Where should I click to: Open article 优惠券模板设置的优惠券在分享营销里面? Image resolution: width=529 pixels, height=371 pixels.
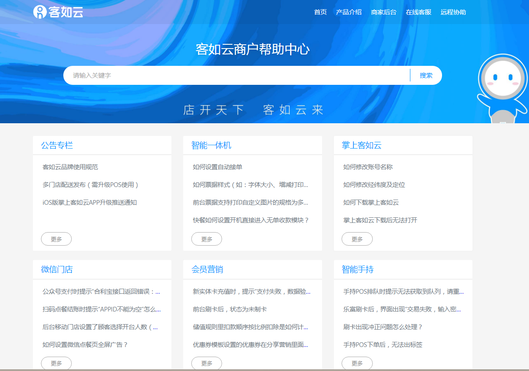click(250, 345)
